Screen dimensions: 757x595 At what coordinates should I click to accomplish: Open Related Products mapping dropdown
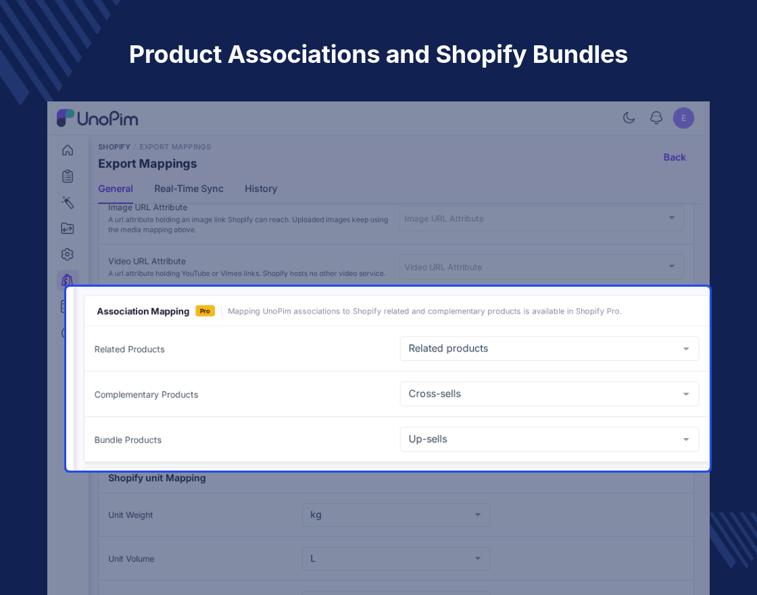point(550,349)
